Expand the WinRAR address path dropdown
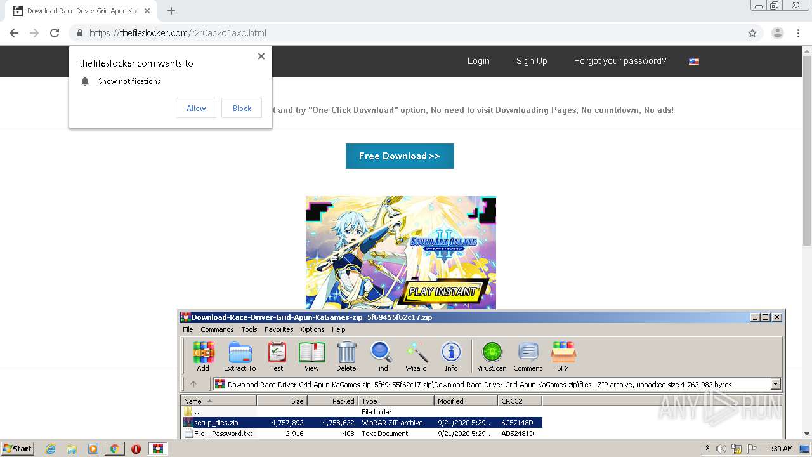812x457 pixels. pos(775,384)
